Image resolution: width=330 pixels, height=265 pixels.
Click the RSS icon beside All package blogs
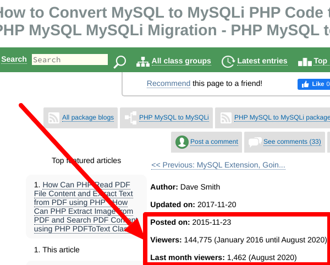point(54,118)
